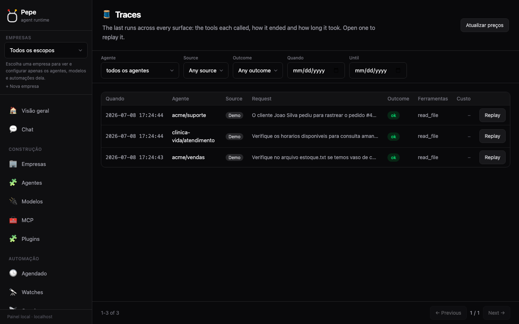The height and width of the screenshot is (324, 519).
Task: Open Visão geral house icon
Action: tap(13, 111)
